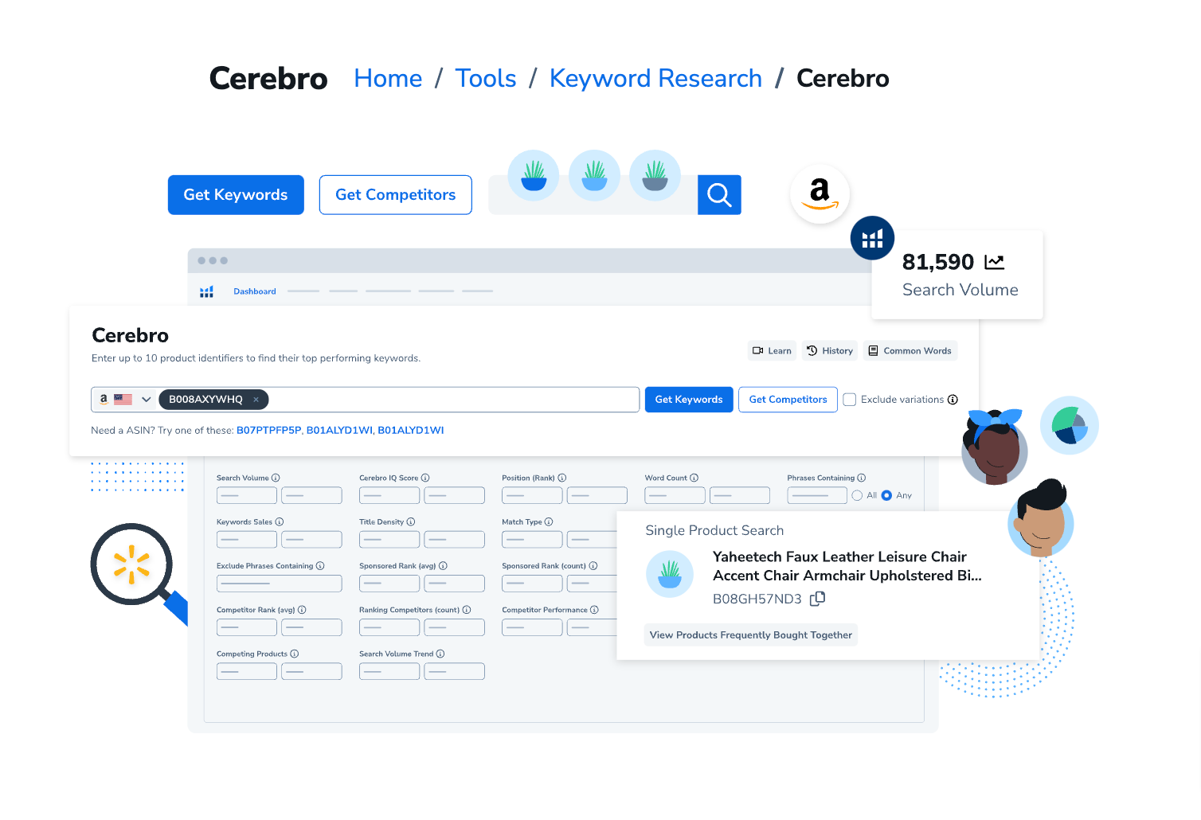Click the Helium 10 bar-chart badge

tap(872, 238)
